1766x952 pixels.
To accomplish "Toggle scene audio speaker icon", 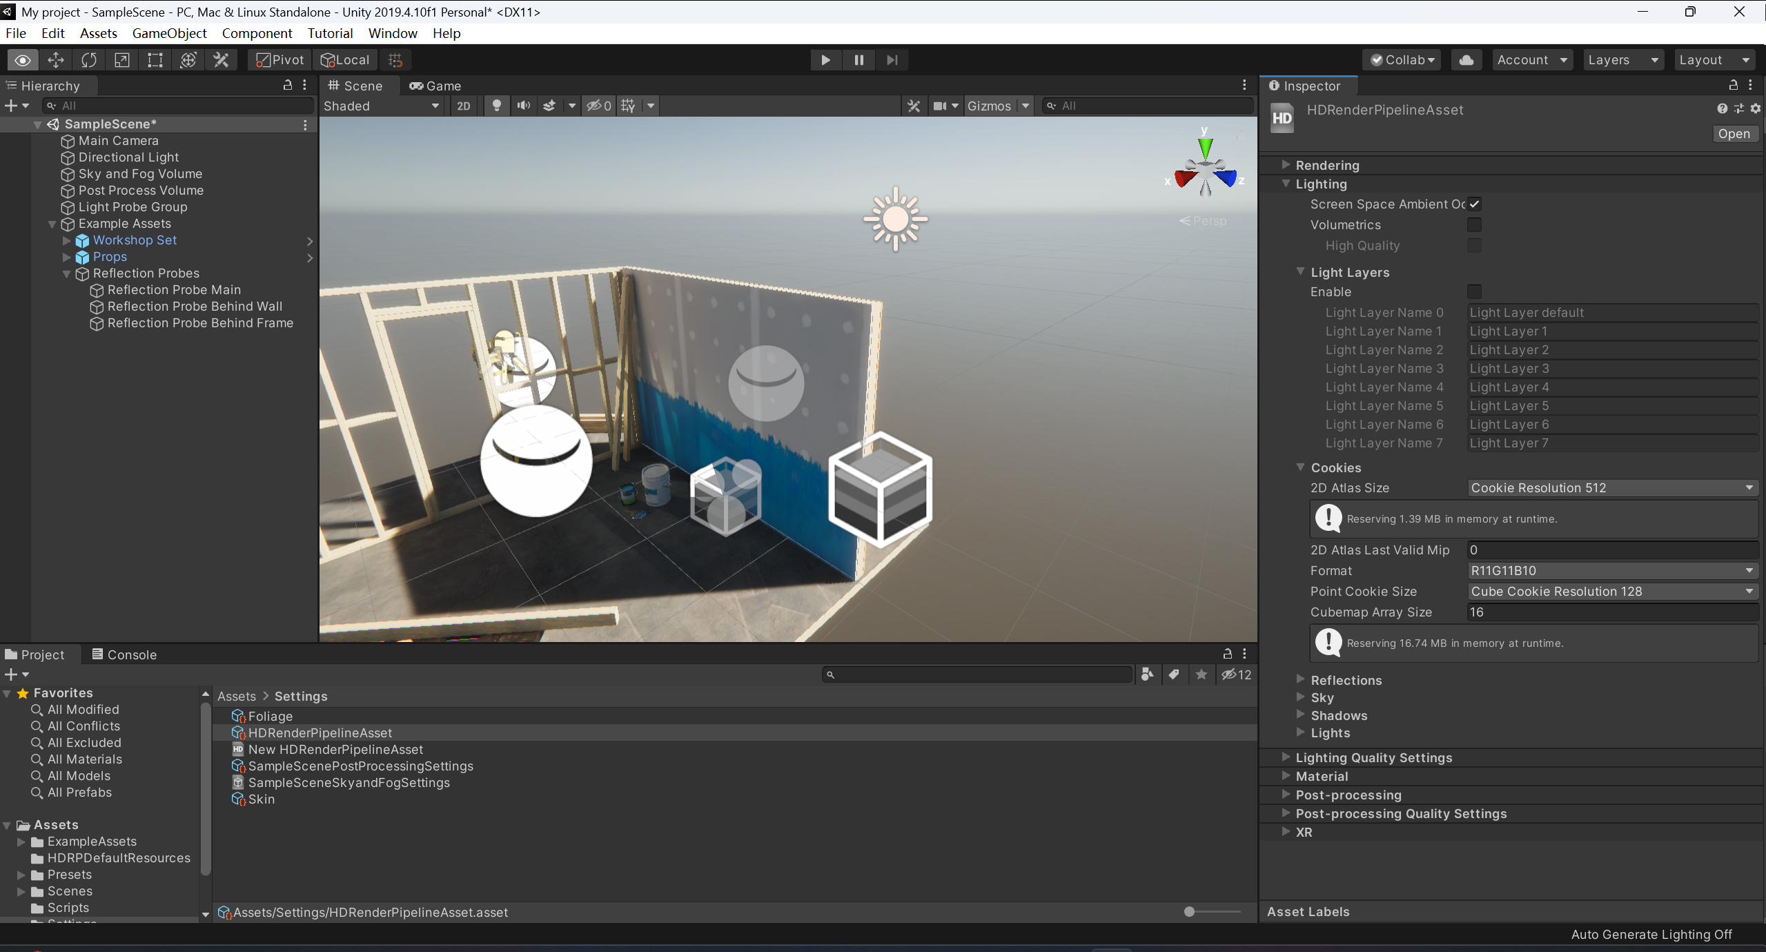I will pyautogui.click(x=524, y=106).
